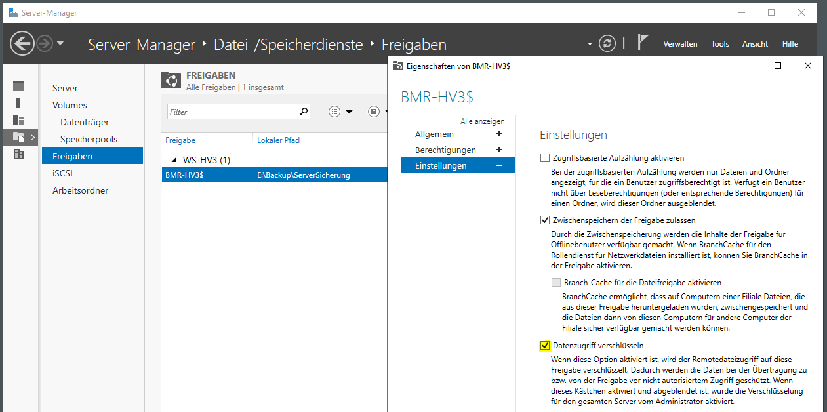Click Alle anzeigen in the properties dialog
This screenshot has width=827, height=412.
[483, 121]
